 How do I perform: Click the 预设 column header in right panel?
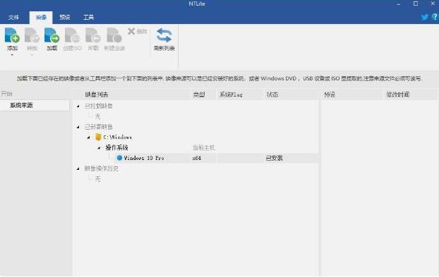coord(352,94)
